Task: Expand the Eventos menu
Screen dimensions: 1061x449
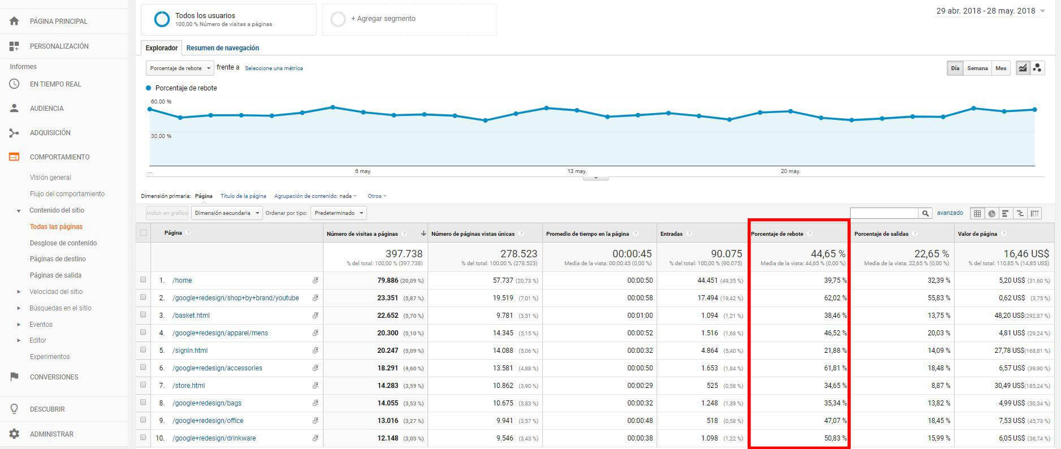Action: point(19,325)
